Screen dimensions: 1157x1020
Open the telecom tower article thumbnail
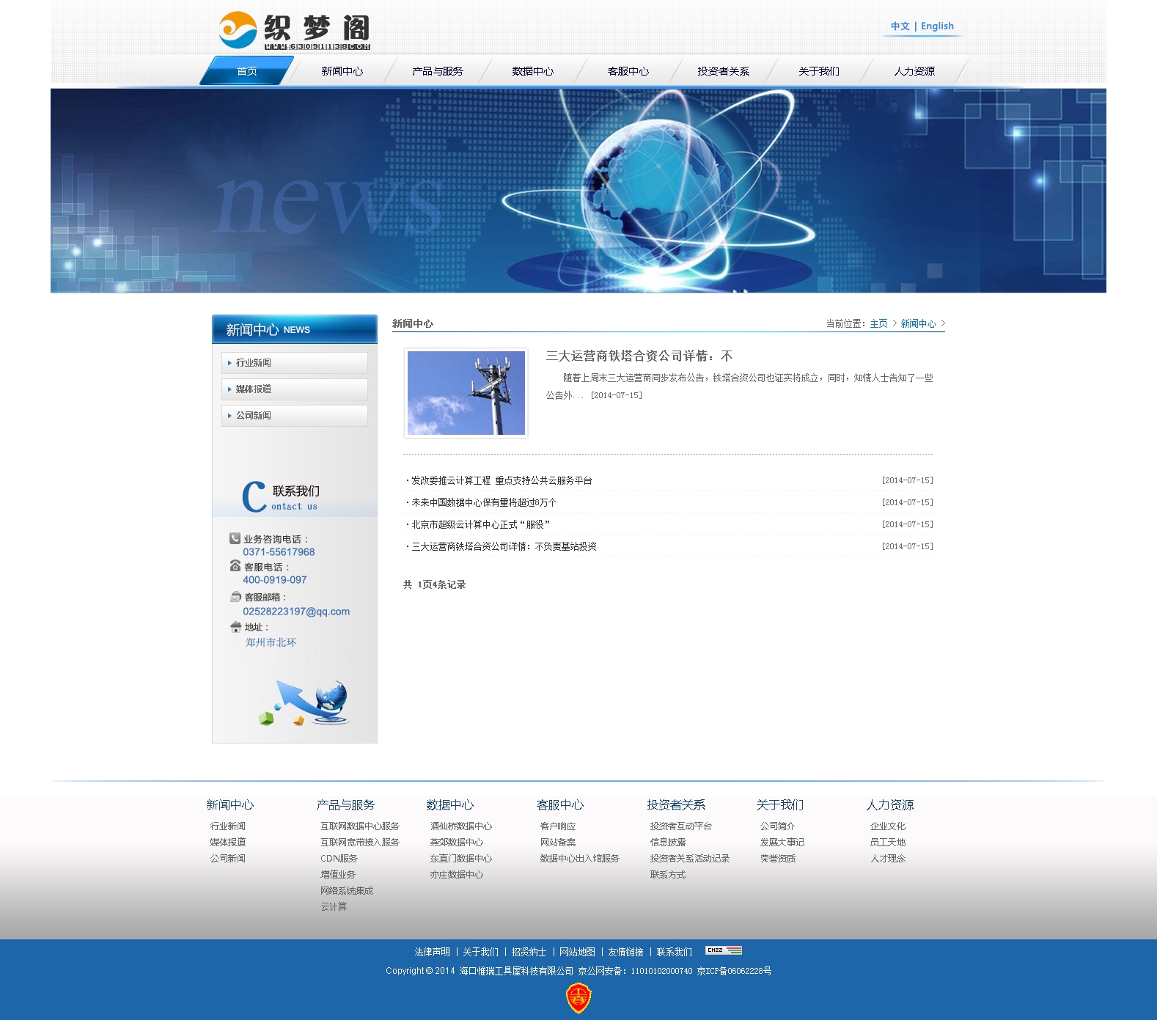point(466,393)
